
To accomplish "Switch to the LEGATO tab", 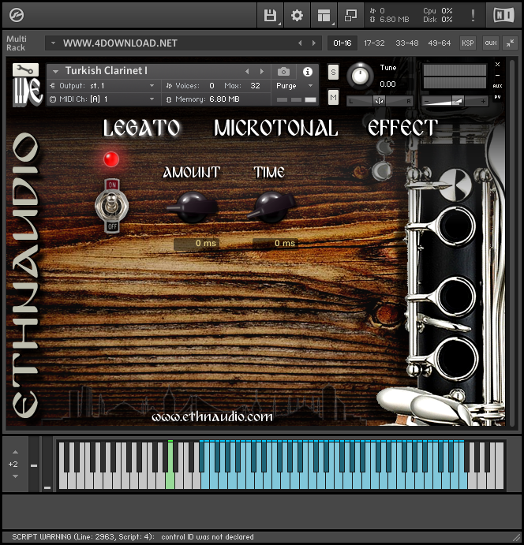I will (x=141, y=128).
